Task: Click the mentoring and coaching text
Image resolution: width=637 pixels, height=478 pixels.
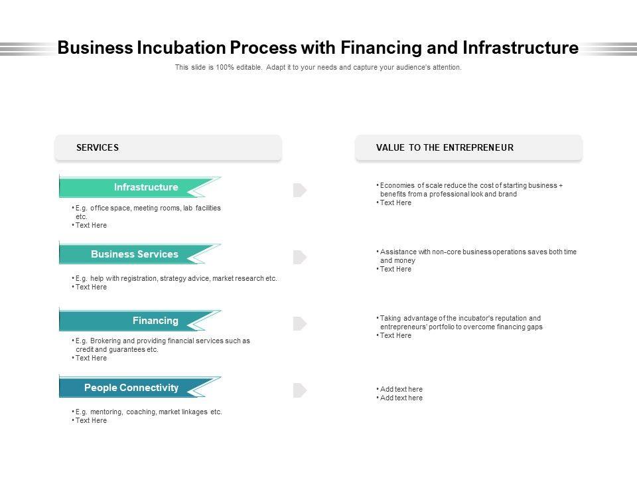Action: pyautogui.click(x=149, y=412)
